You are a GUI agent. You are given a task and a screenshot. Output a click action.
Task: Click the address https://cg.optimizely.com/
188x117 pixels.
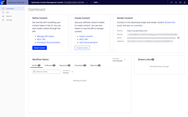point(137,31)
